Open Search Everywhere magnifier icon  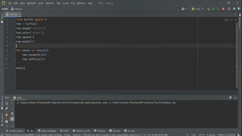[229, 9]
